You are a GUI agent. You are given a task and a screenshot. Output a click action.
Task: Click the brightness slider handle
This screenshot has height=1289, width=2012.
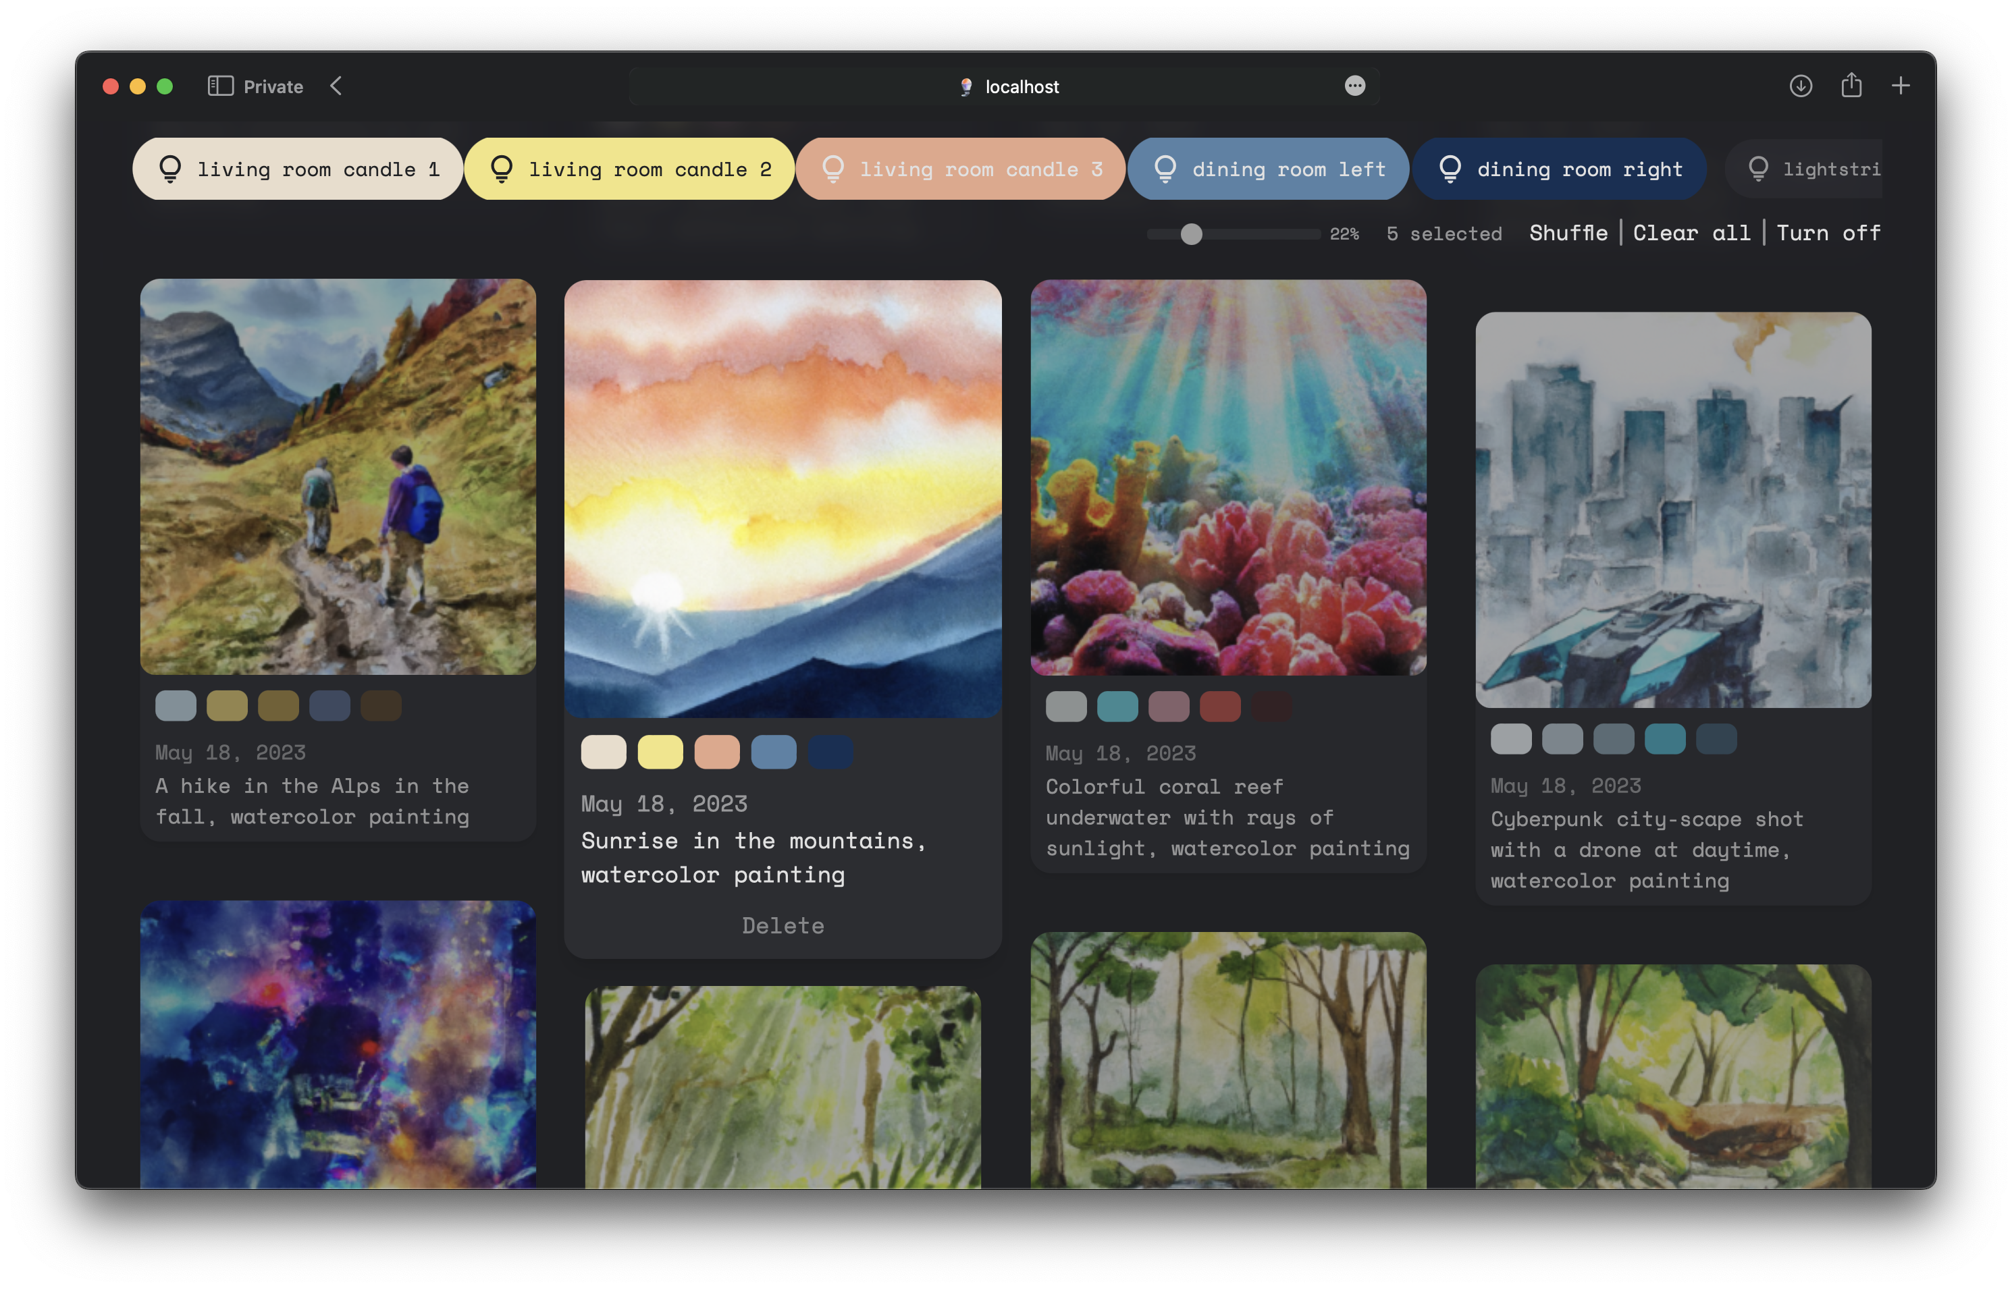1192,234
